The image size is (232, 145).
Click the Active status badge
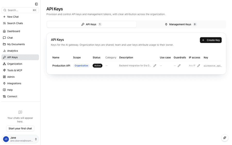pos(97,65)
